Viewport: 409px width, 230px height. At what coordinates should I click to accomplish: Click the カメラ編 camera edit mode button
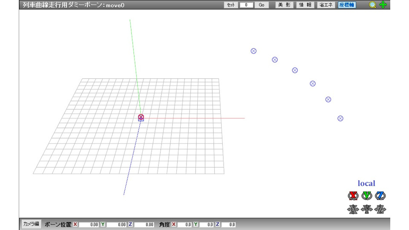31,224
